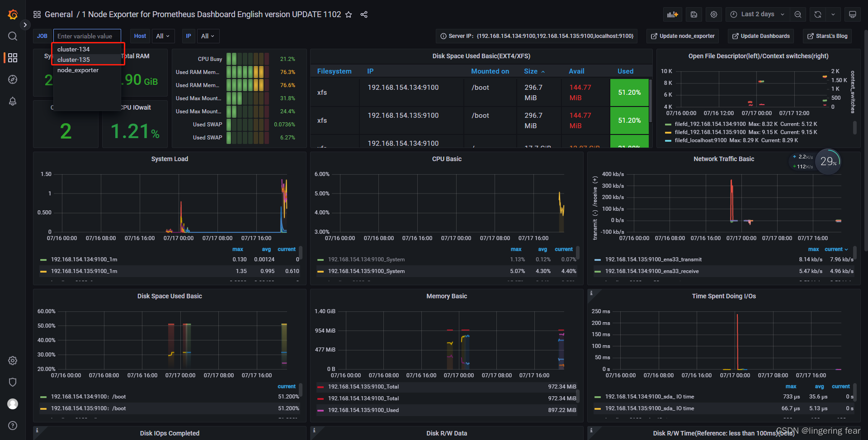Sort the disk table by Size column

(530, 71)
